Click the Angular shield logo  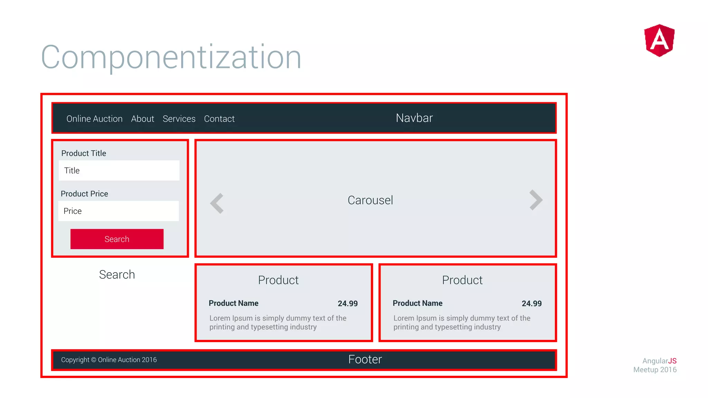pyautogui.click(x=659, y=40)
